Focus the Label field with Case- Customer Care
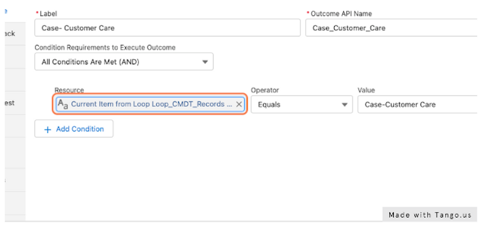Viewport: 485px width, 230px height. [x=167, y=28]
